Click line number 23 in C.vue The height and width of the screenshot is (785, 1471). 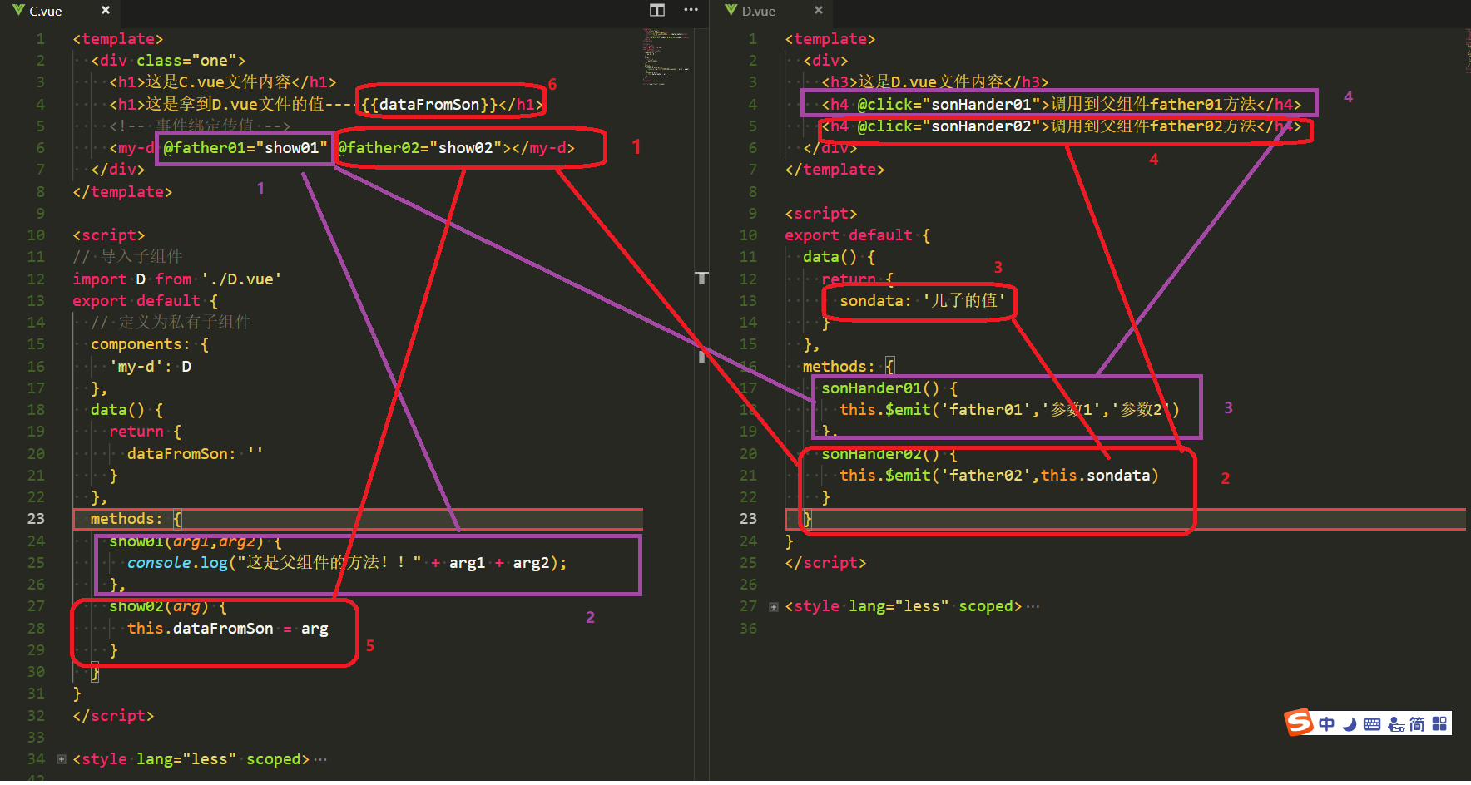coord(36,519)
